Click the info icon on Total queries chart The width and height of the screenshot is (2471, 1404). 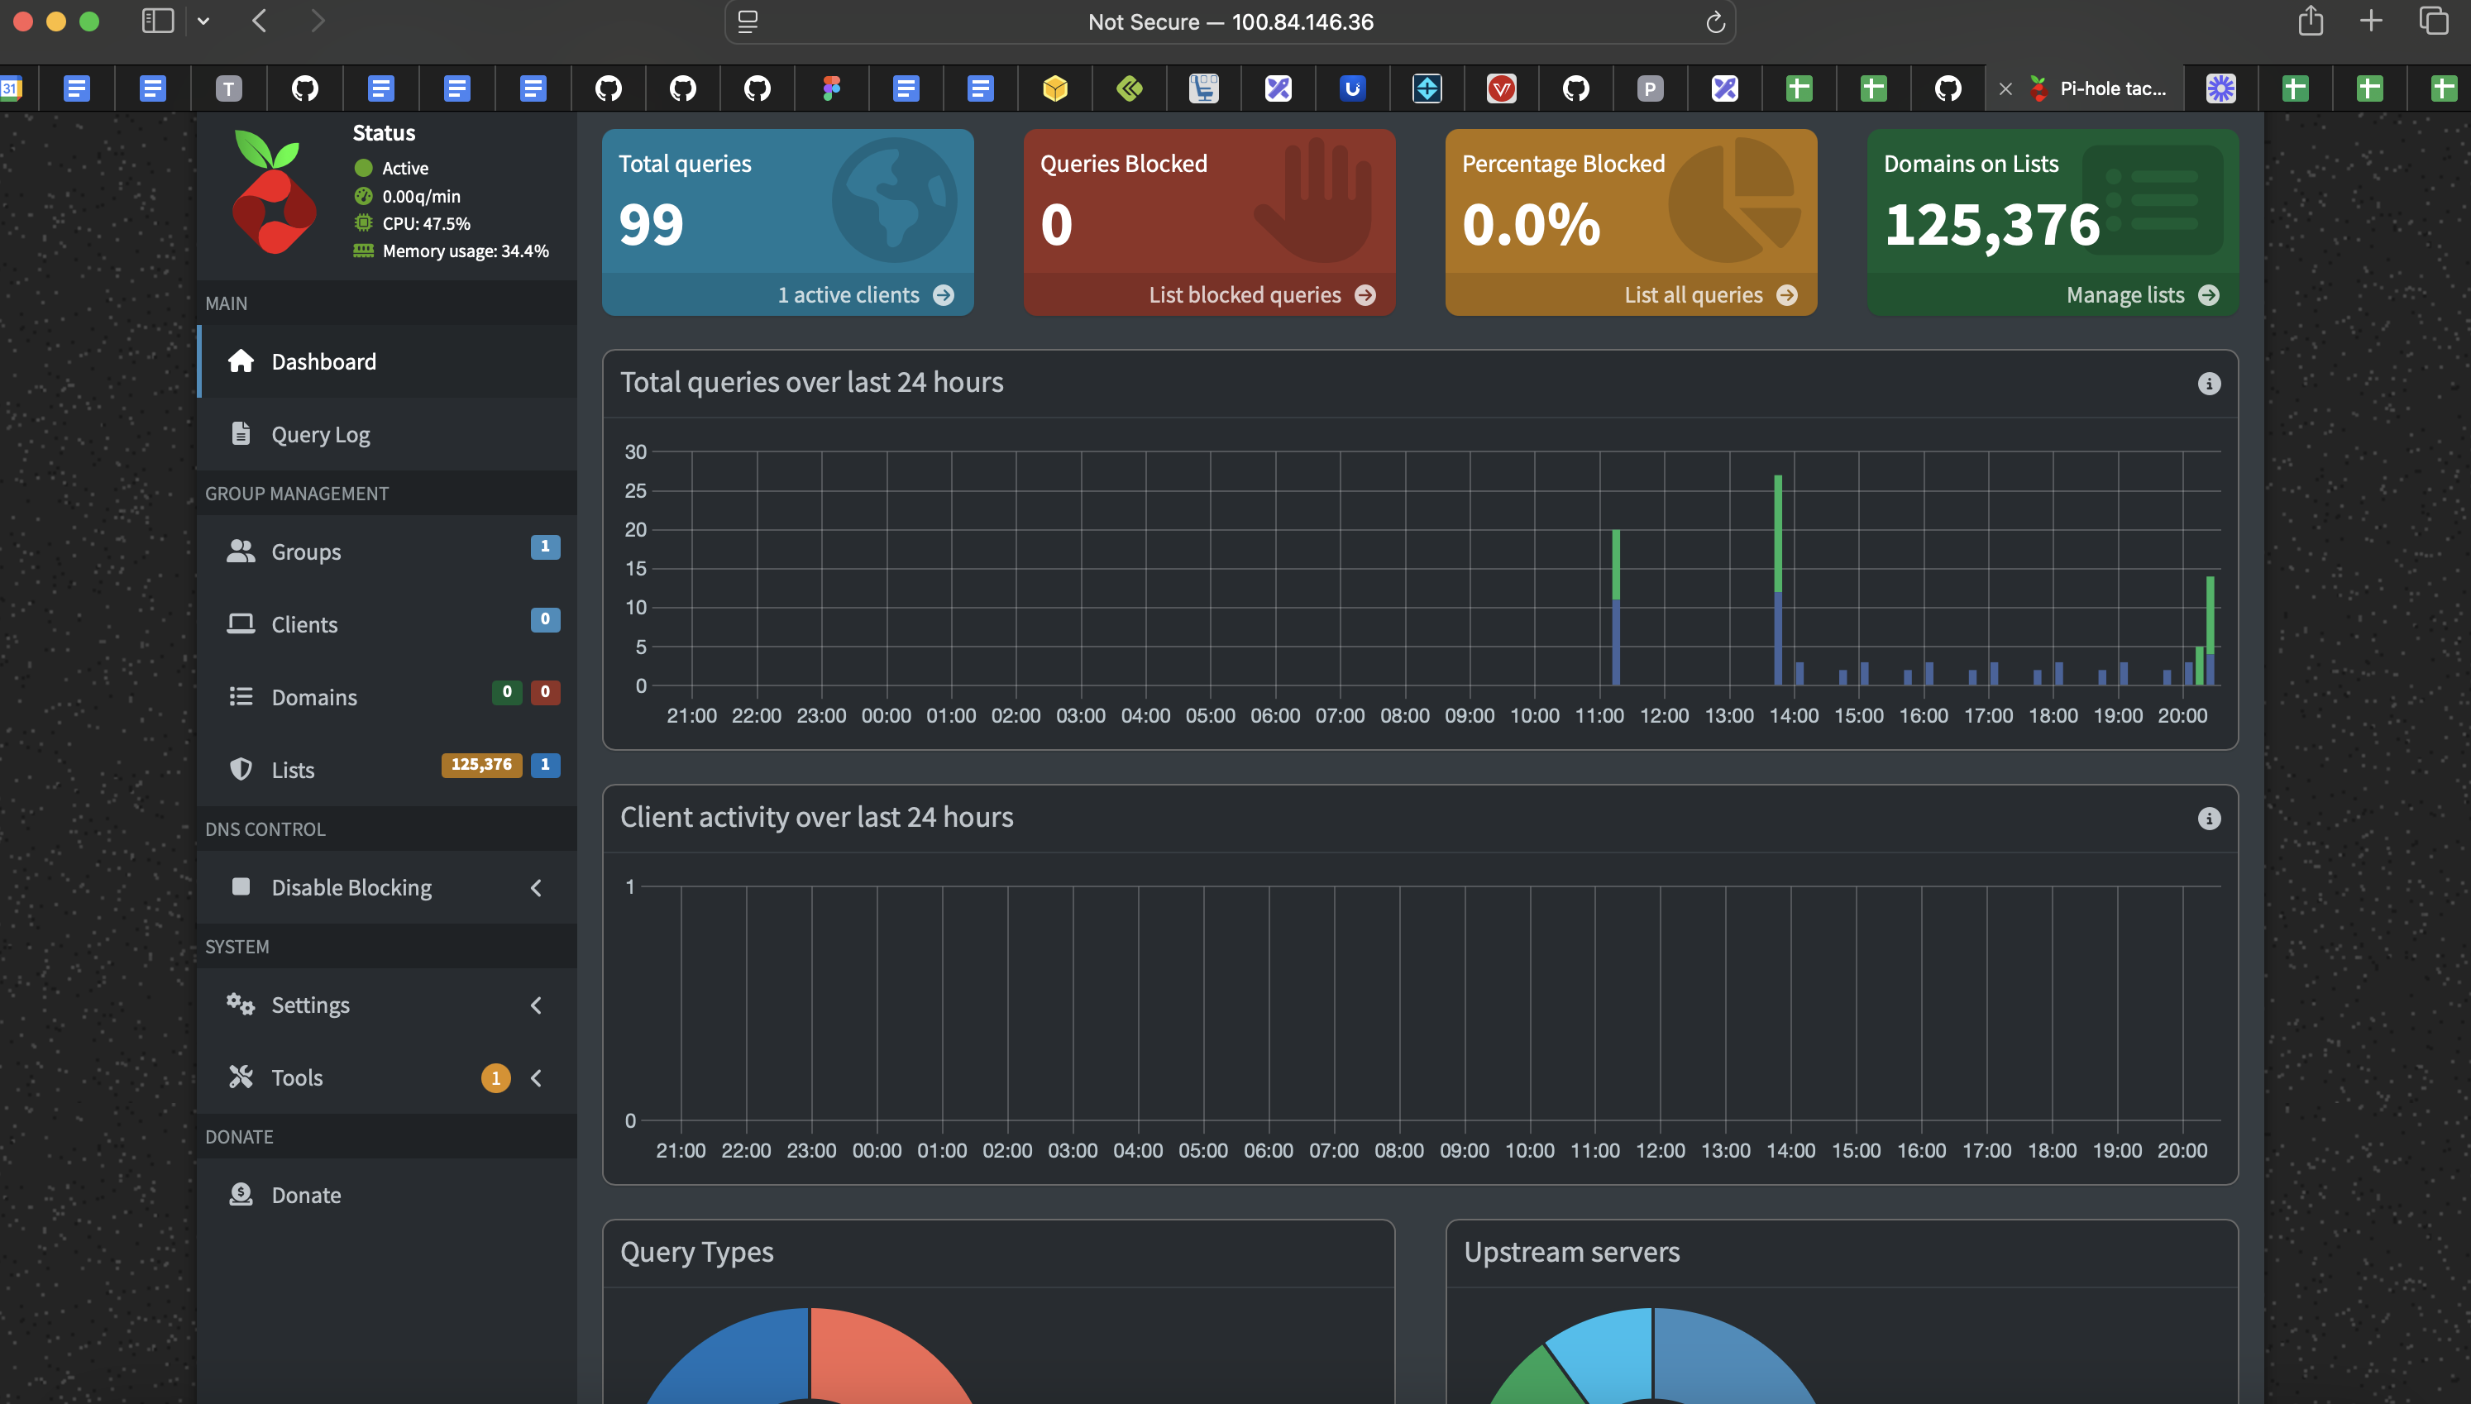(2209, 384)
